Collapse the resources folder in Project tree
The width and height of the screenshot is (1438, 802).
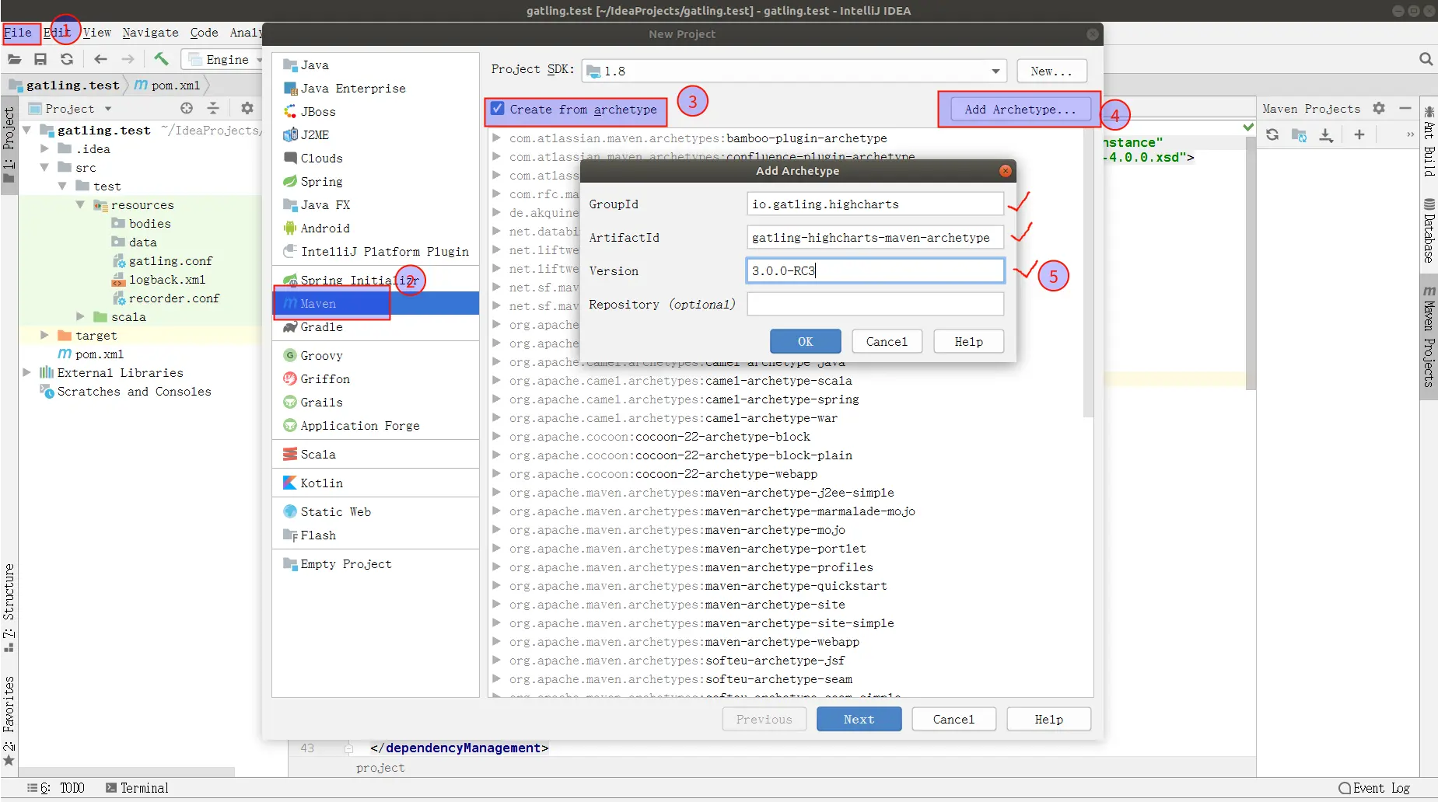(x=80, y=204)
